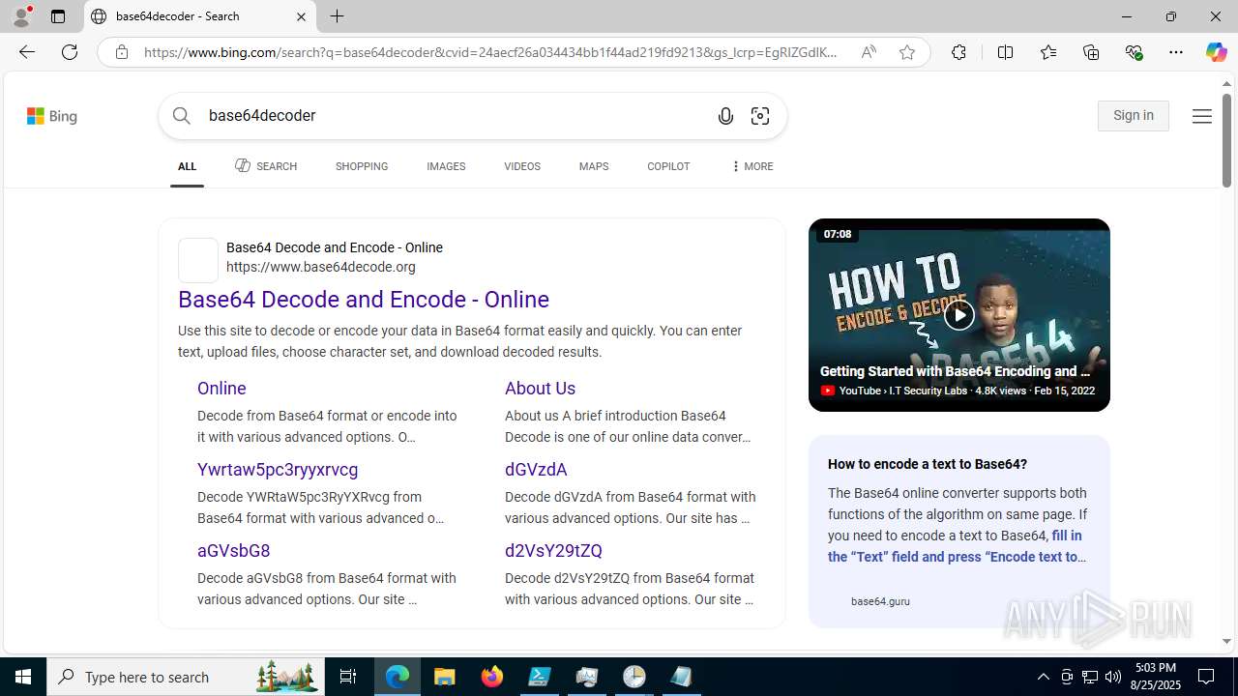Switch to the COPILOT tab
The image size is (1238, 696).
click(668, 166)
